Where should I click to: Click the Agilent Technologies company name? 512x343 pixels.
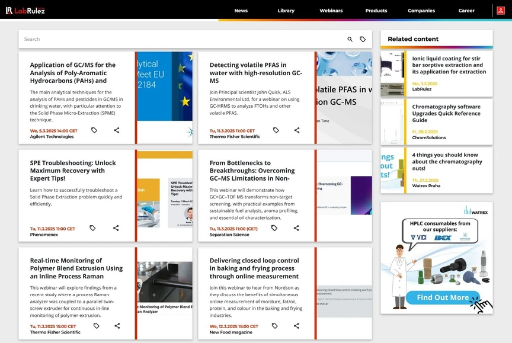52,136
